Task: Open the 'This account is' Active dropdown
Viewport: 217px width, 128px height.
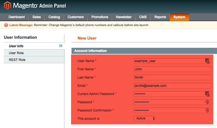Action: point(145,119)
